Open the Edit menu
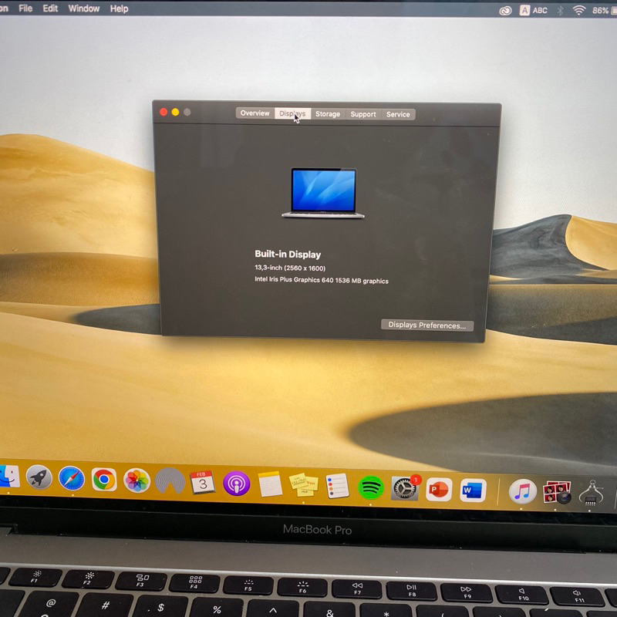Screen dimensions: 617x617 50,8
